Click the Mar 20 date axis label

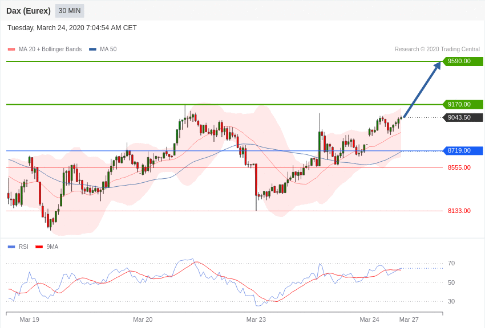pos(143,319)
